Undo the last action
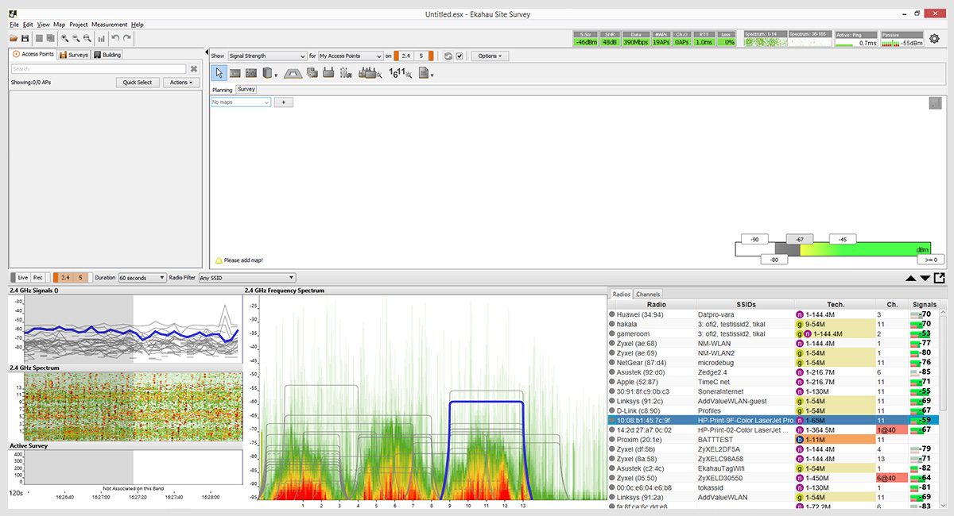Image resolution: width=954 pixels, height=516 pixels. point(115,38)
